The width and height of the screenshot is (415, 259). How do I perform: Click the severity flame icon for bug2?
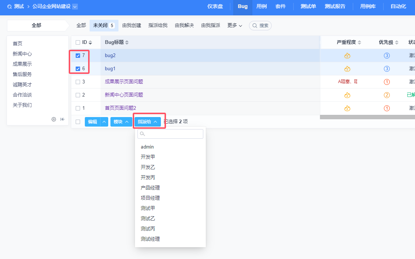[x=347, y=56]
